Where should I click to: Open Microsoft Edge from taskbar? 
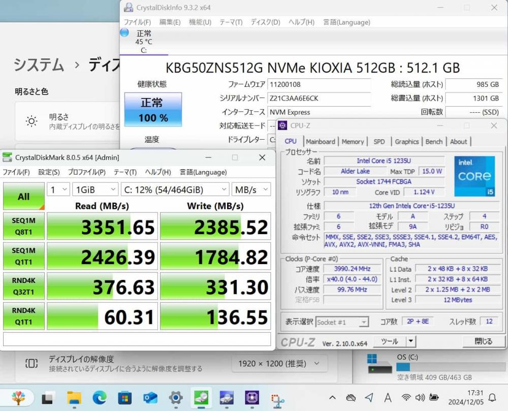click(x=100, y=398)
